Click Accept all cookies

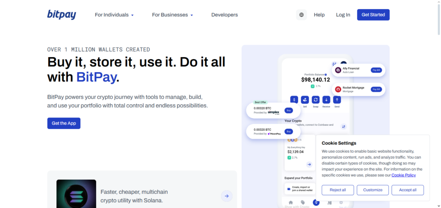coord(408,190)
